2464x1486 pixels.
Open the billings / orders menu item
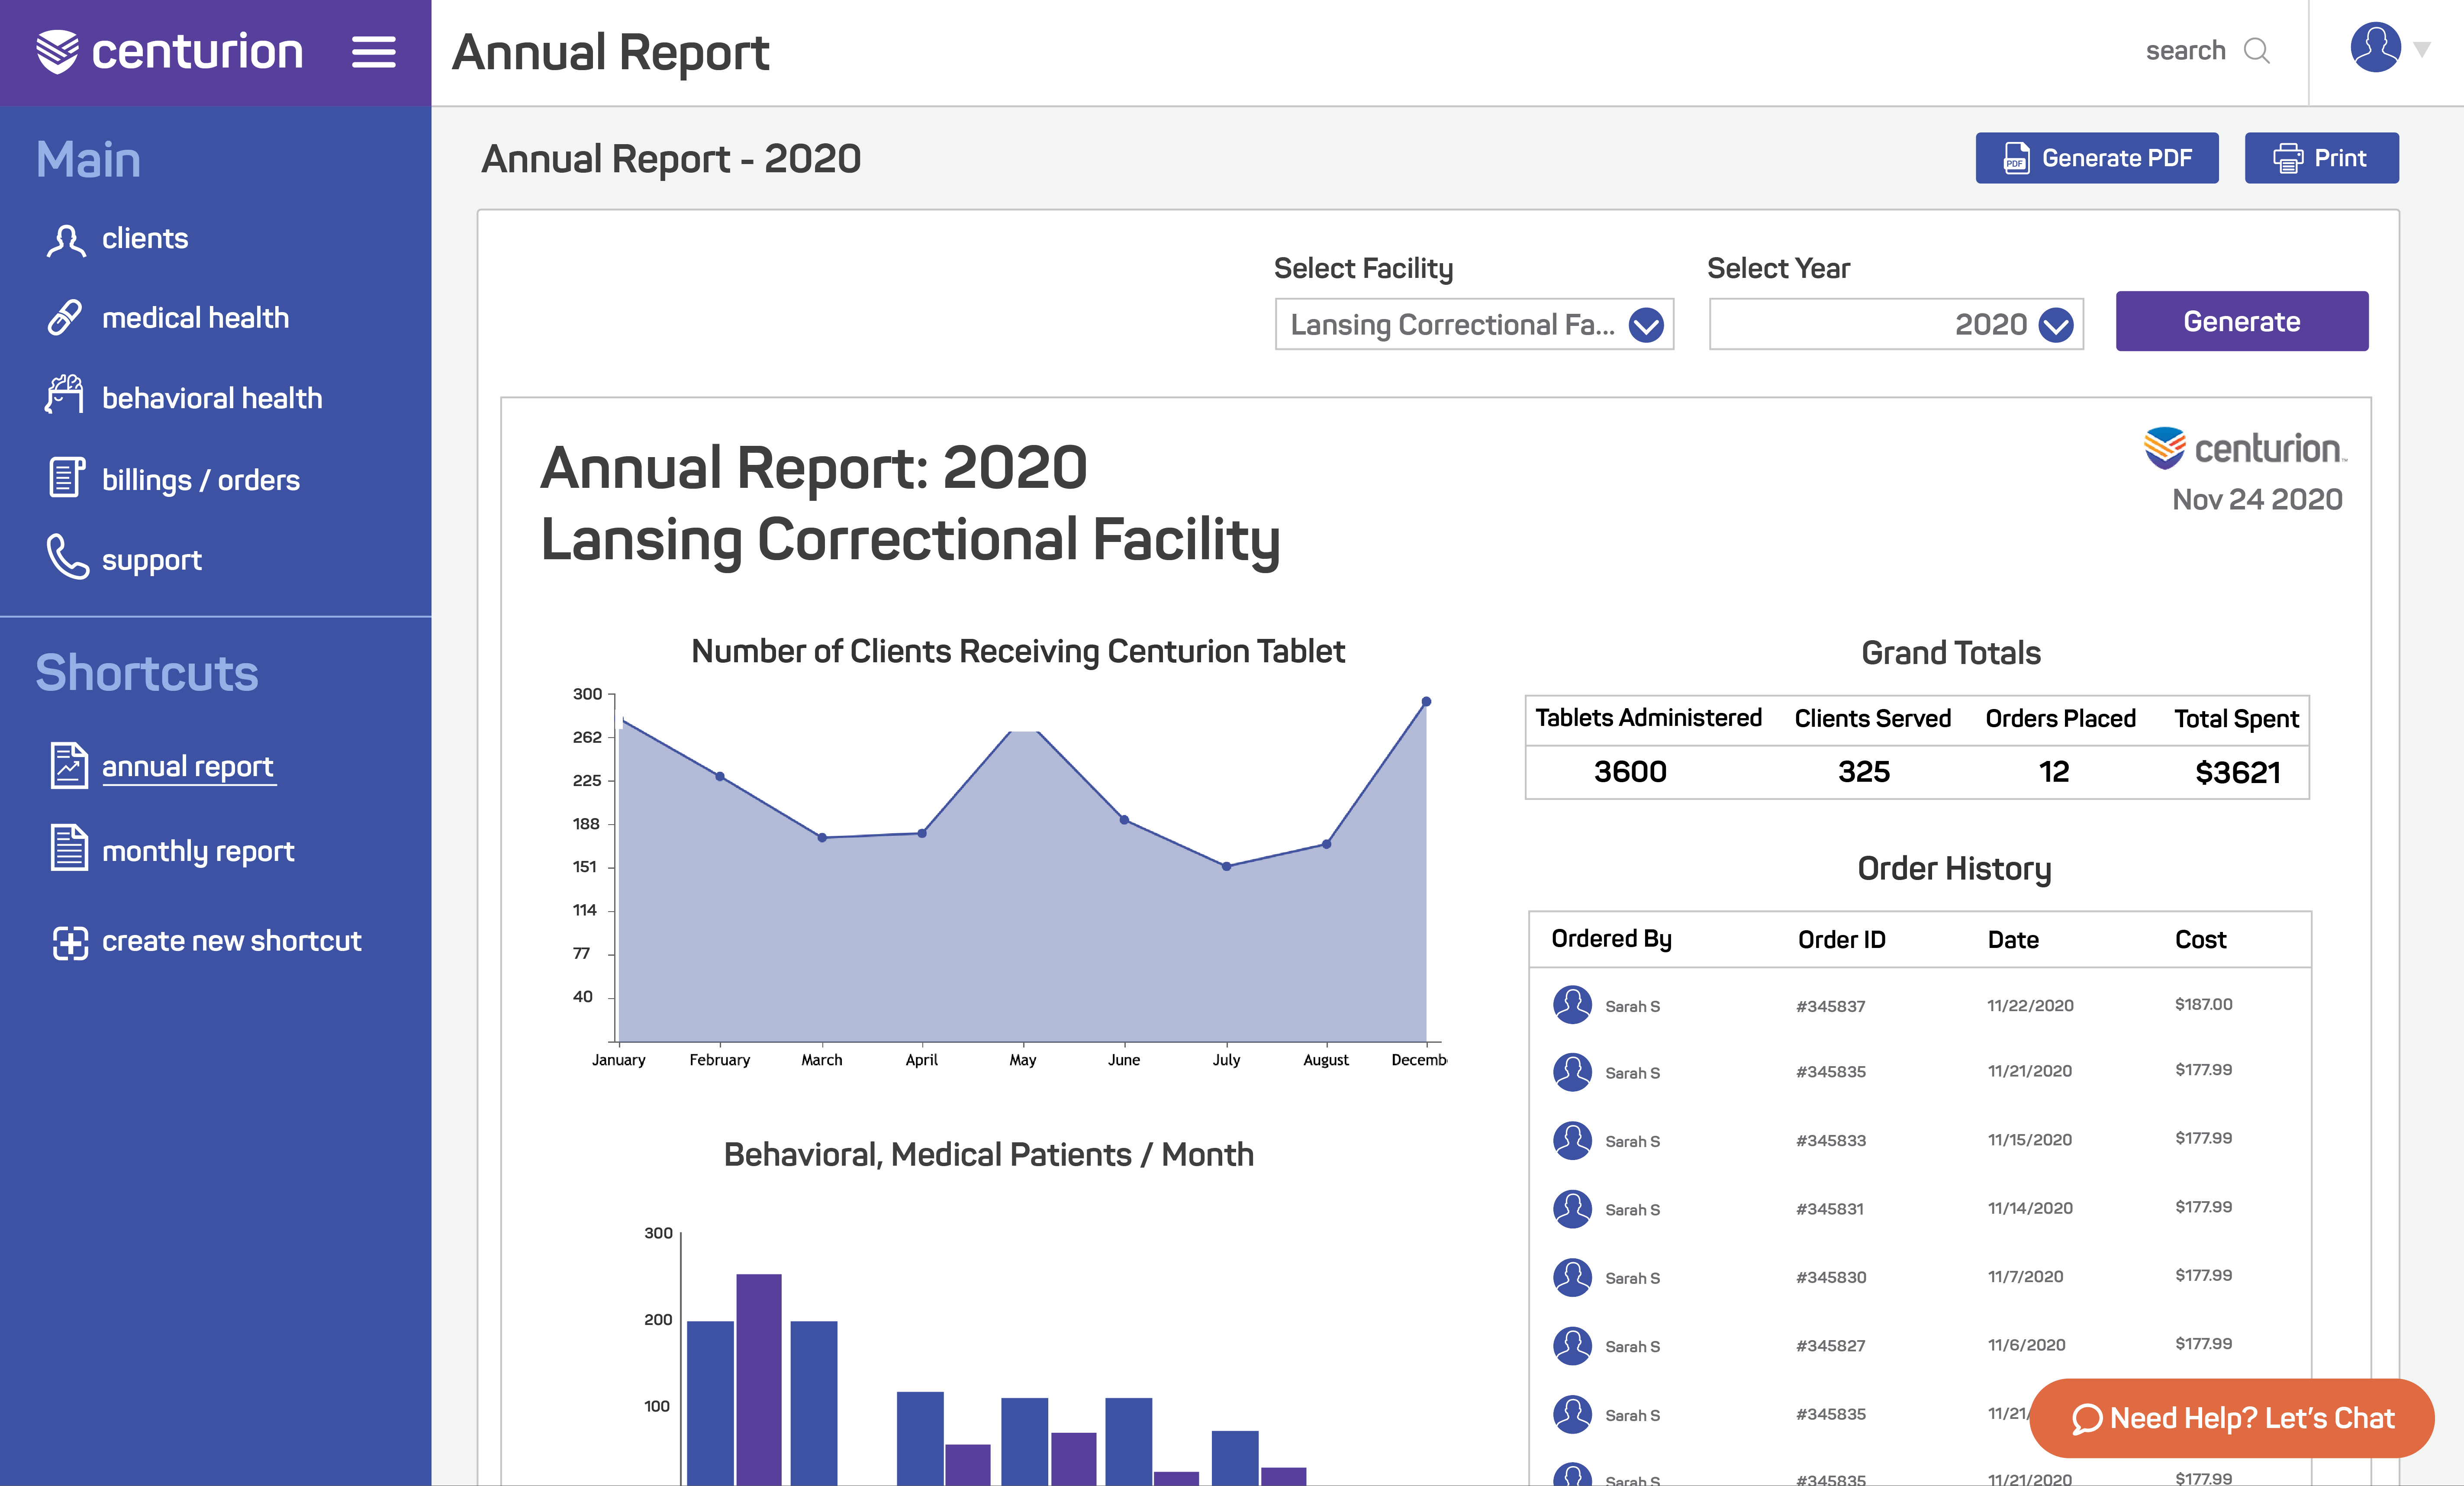point(174,479)
